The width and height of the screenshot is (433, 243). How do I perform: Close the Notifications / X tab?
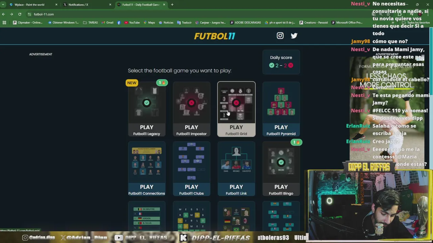click(110, 5)
